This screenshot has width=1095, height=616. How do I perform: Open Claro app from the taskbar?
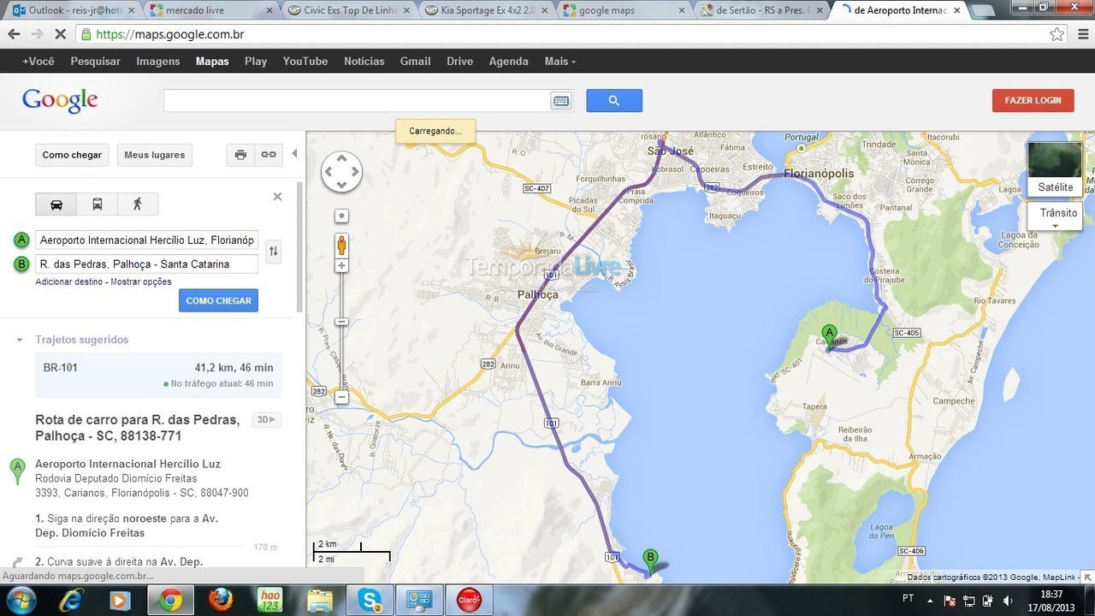[x=469, y=600]
